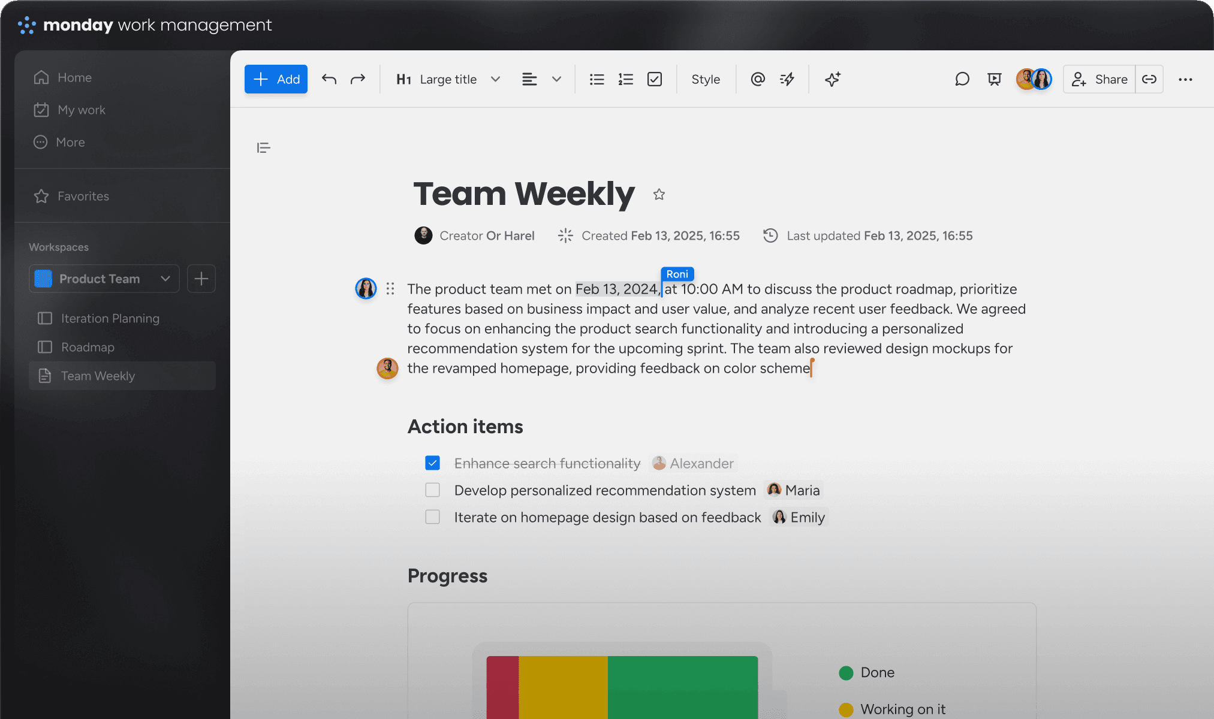Image resolution: width=1214 pixels, height=719 pixels.
Task: Insert a bulleted list
Action: click(597, 79)
